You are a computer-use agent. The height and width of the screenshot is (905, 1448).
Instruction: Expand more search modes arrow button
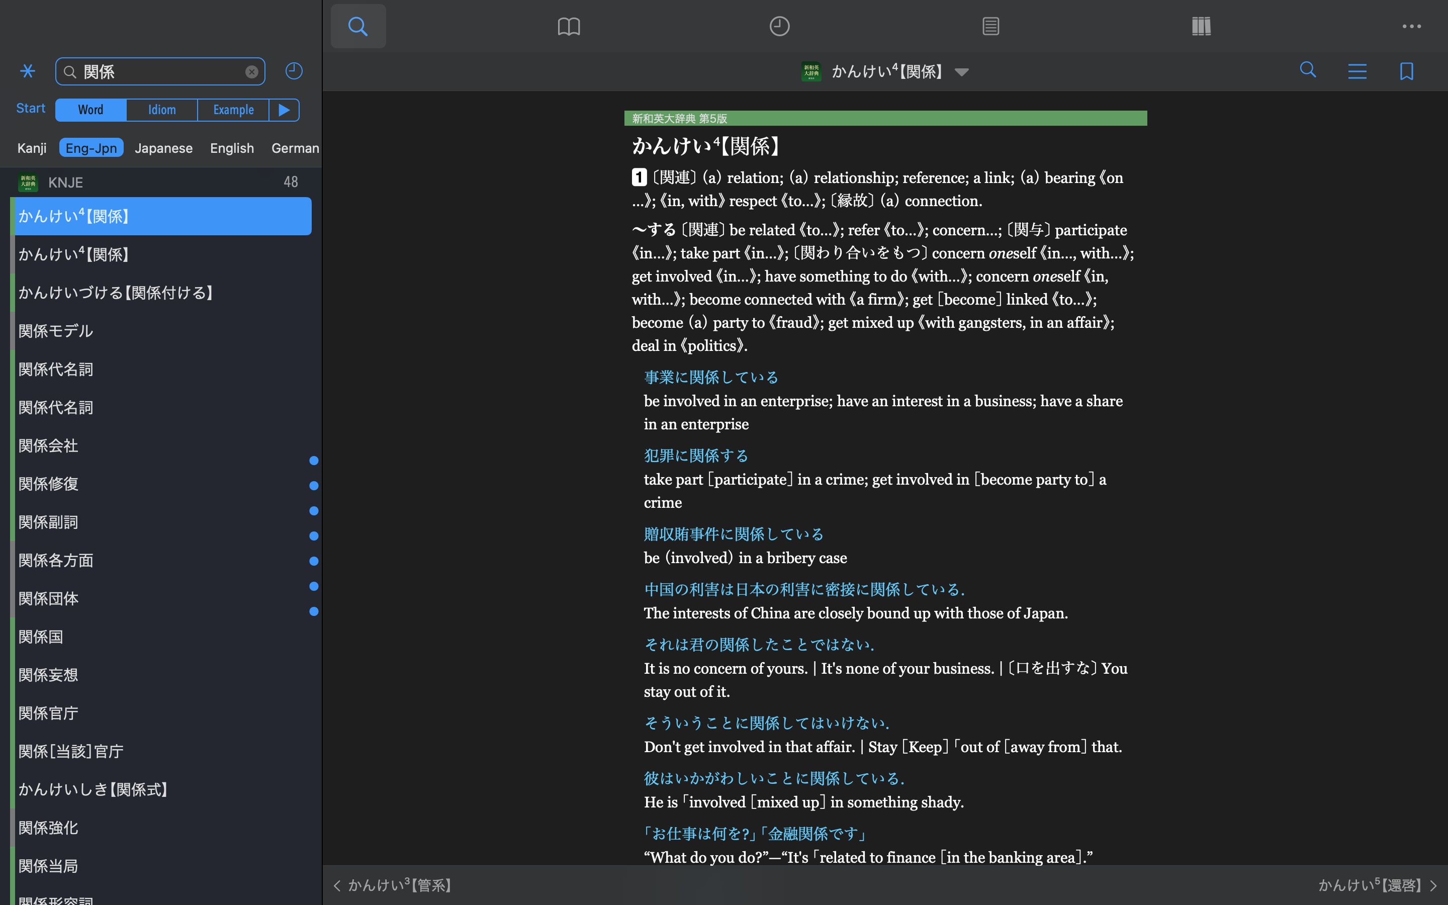(x=284, y=110)
